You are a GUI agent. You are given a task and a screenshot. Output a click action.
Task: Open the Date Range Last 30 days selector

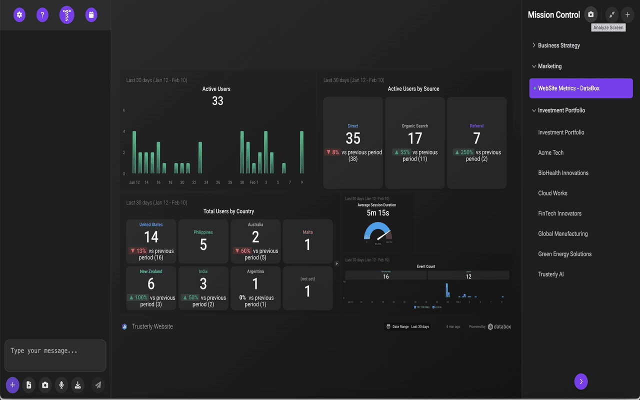tap(408, 326)
